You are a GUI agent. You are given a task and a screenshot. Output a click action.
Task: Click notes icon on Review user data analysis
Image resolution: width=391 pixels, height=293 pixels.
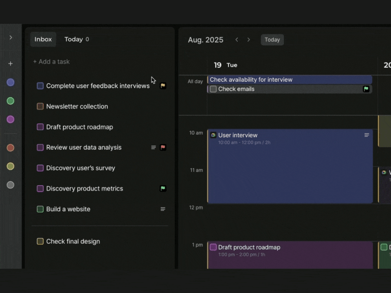154,147
